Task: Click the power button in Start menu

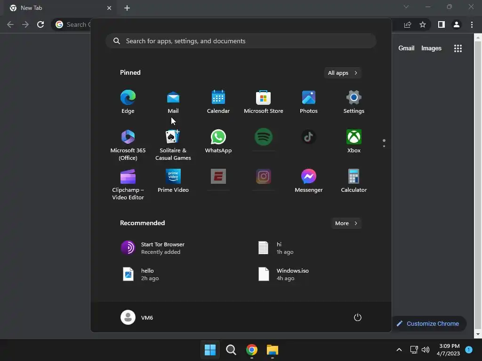Action: (x=358, y=317)
